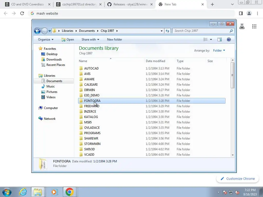
Task: Open recent locations dropdown beside nav arrows
Action: click(x=50, y=31)
